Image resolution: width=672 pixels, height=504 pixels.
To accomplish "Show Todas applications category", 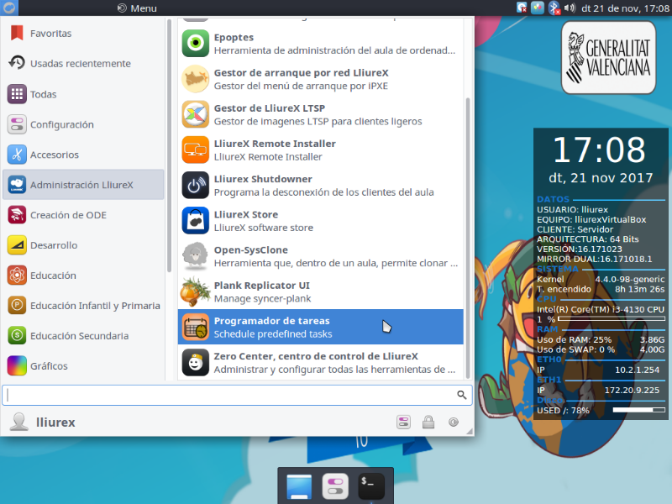I will point(83,94).
